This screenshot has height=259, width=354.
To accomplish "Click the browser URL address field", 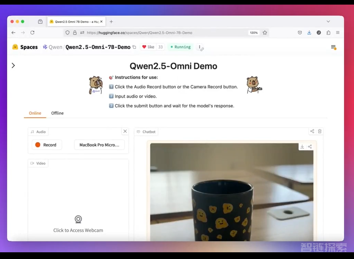I will [166, 33].
